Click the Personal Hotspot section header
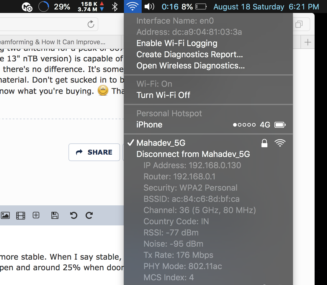The width and height of the screenshot is (327, 285). 169,114
